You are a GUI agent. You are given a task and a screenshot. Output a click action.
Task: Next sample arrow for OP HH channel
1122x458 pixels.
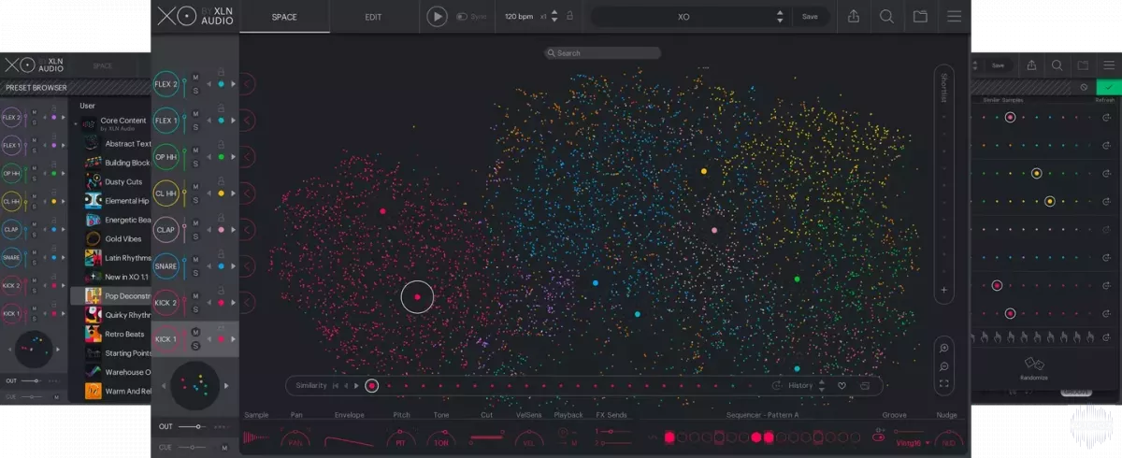coord(234,157)
